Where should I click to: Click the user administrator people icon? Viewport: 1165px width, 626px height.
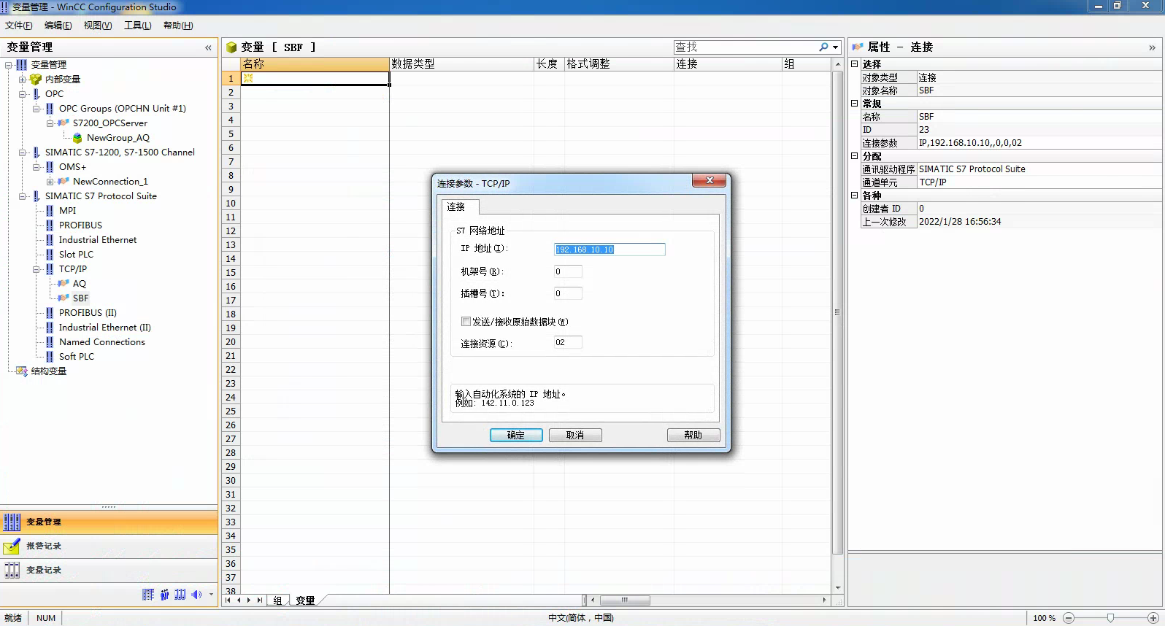(x=164, y=595)
